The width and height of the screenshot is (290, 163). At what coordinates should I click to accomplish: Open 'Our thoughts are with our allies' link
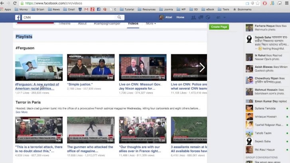tap(140, 149)
